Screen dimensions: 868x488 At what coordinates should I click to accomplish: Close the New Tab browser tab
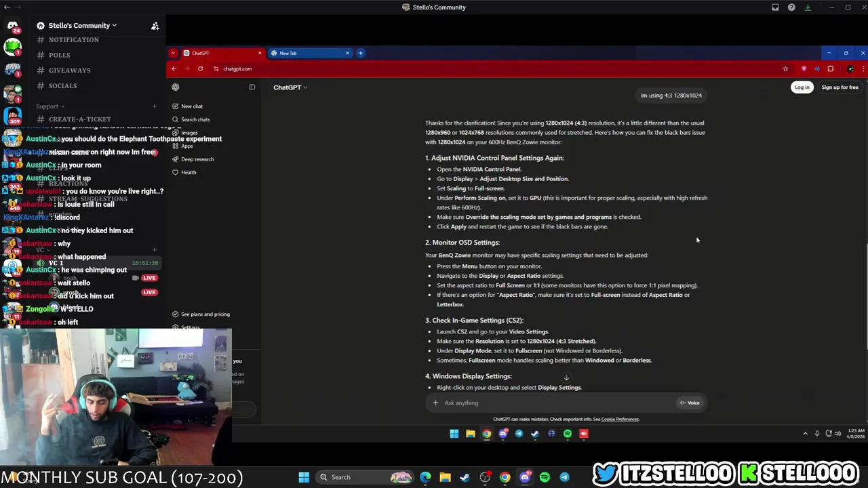click(x=347, y=53)
